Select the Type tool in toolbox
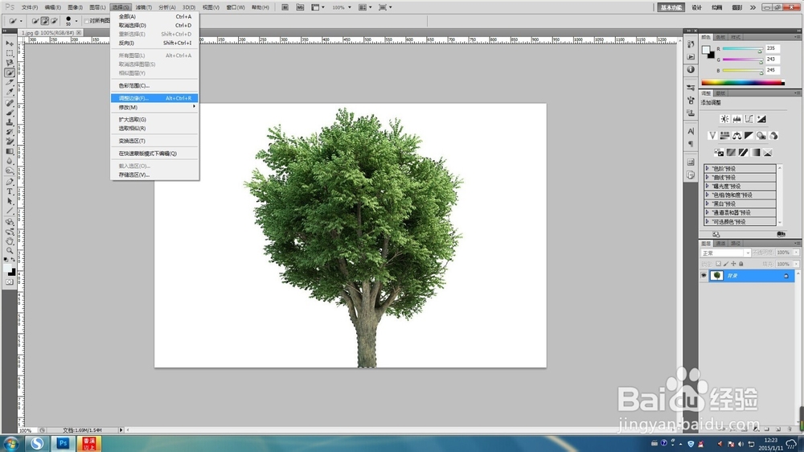 click(x=10, y=191)
